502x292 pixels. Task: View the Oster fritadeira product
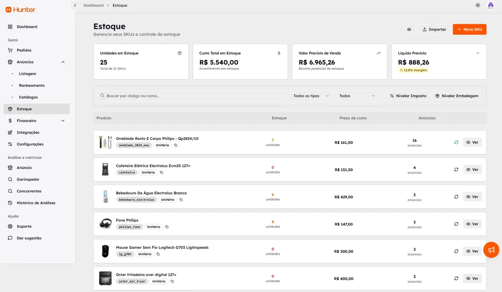(472, 278)
